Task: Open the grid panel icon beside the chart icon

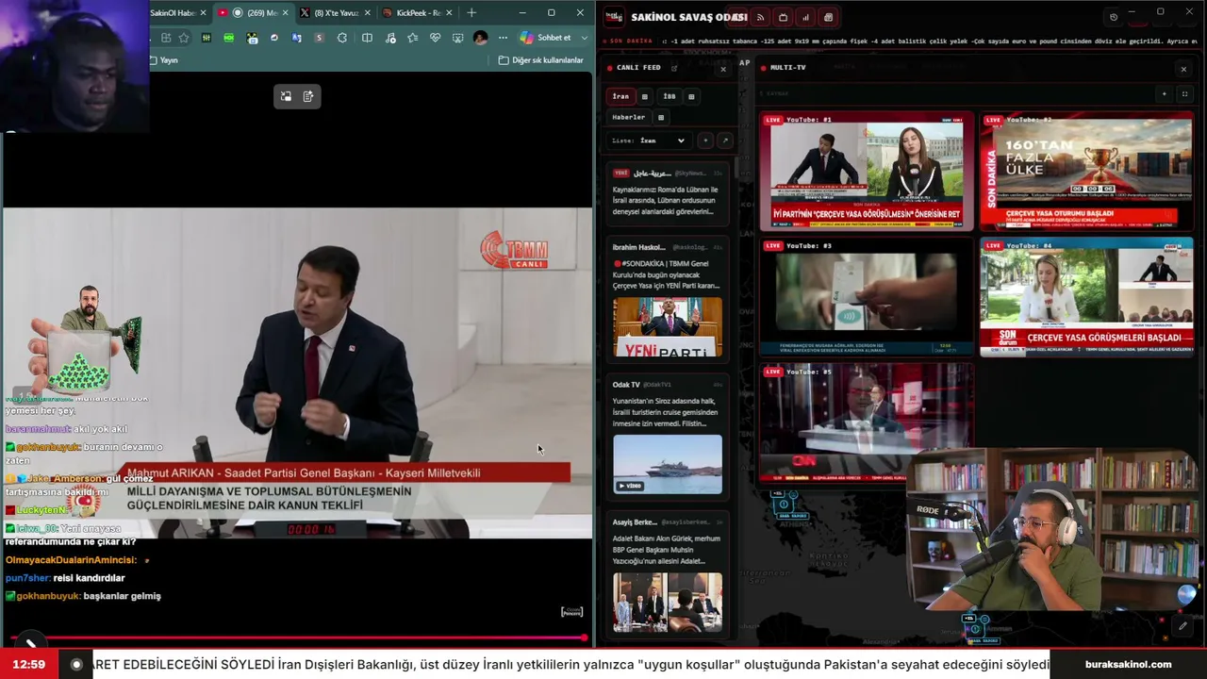Action: point(828,17)
